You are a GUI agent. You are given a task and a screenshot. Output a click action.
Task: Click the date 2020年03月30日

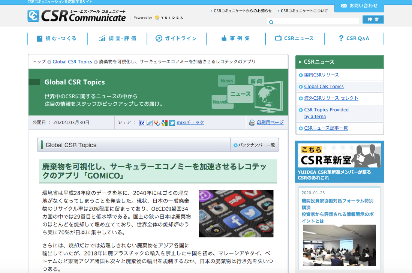point(71,123)
